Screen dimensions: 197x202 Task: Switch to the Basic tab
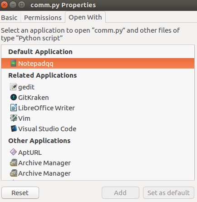click(x=10, y=18)
